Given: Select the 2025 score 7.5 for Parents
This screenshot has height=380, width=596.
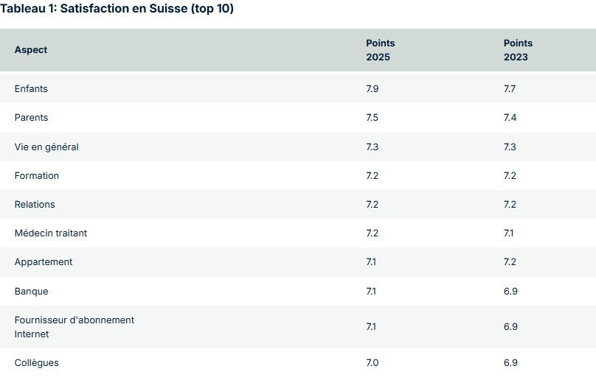Looking at the screenshot, I should point(372,118).
